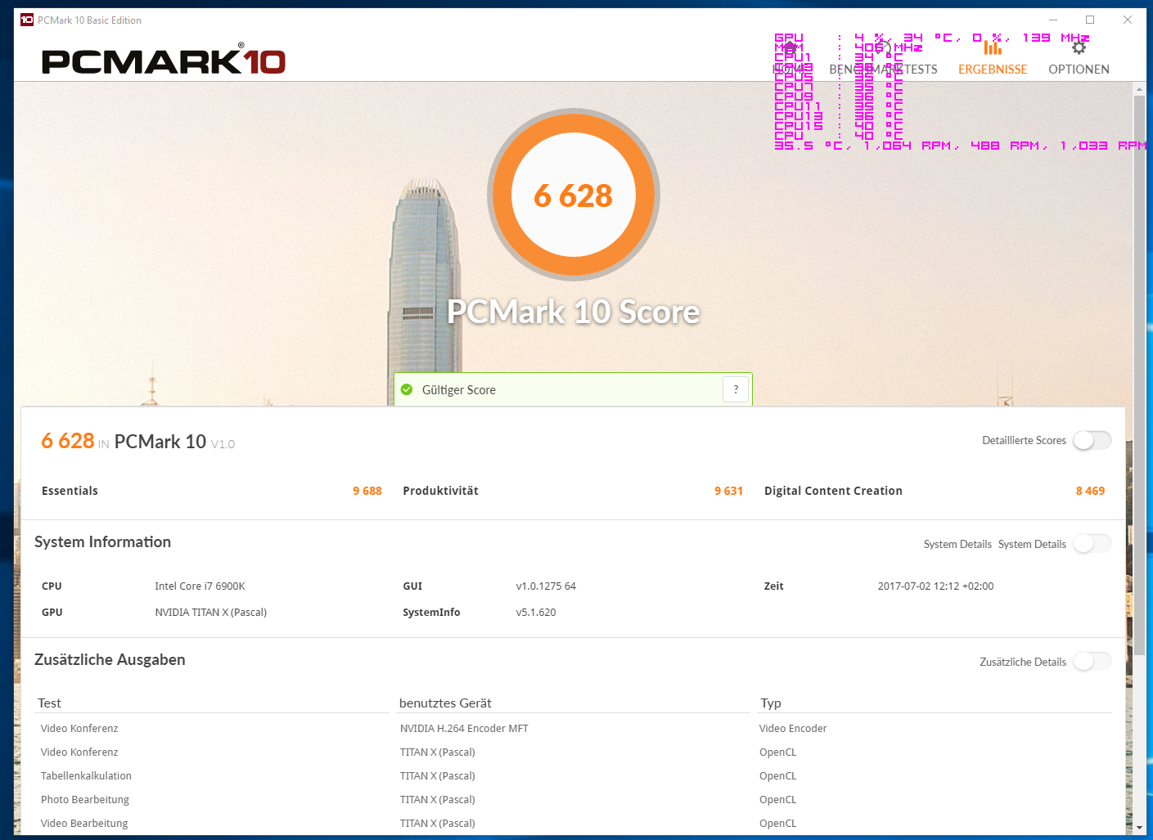Screen dimensions: 1153x840
Task: Click the vertical scrollbar thumb
Action: [x=1139, y=375]
